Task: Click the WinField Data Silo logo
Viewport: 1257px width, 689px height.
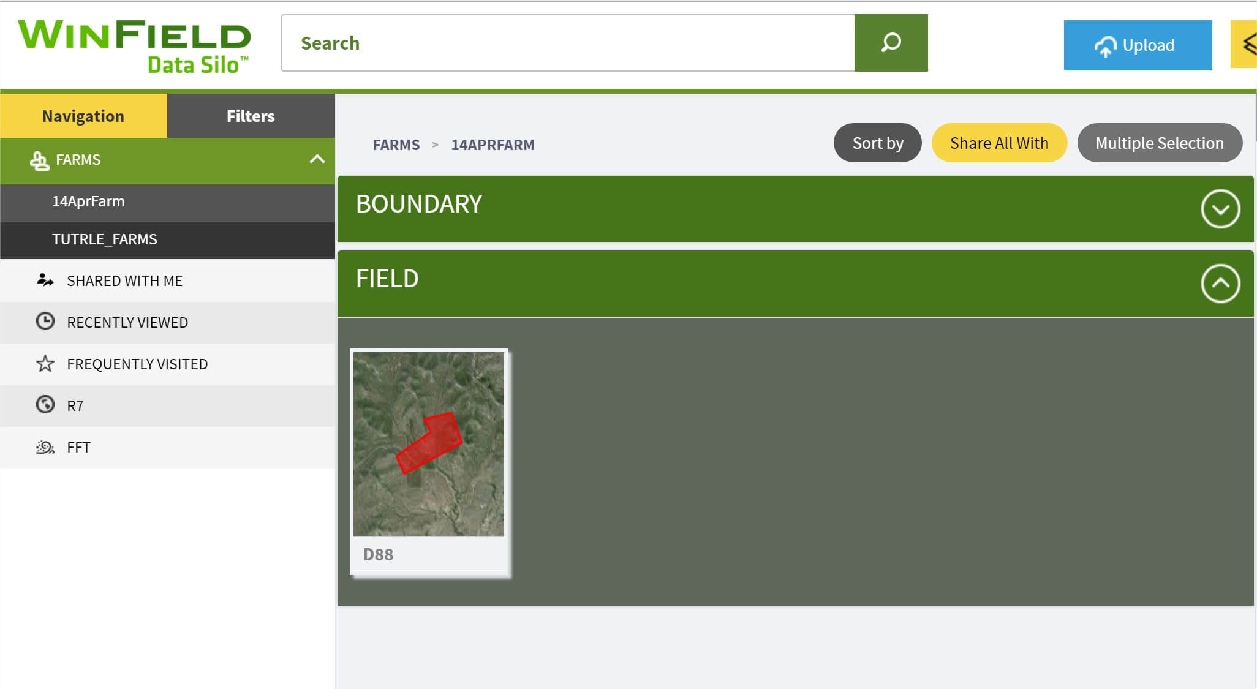Action: [134, 46]
